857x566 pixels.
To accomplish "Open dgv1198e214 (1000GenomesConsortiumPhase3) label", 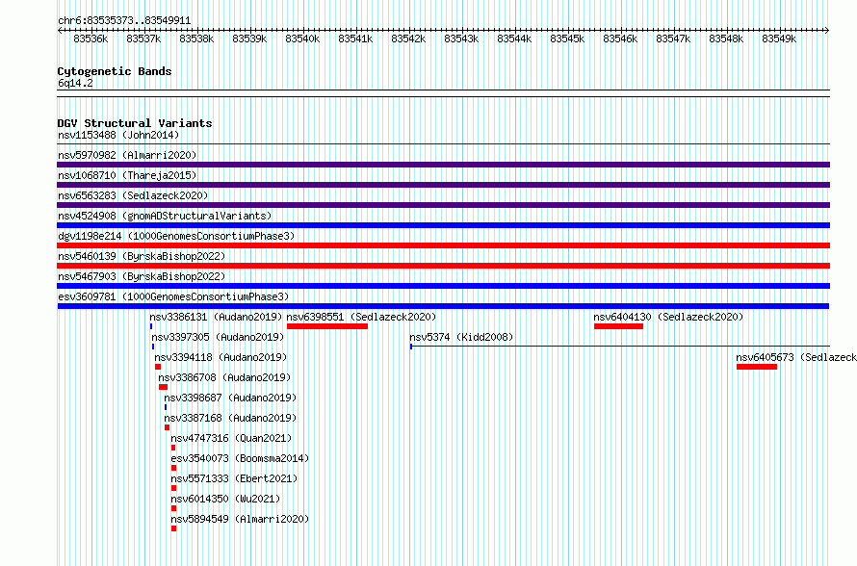I will (x=176, y=236).
